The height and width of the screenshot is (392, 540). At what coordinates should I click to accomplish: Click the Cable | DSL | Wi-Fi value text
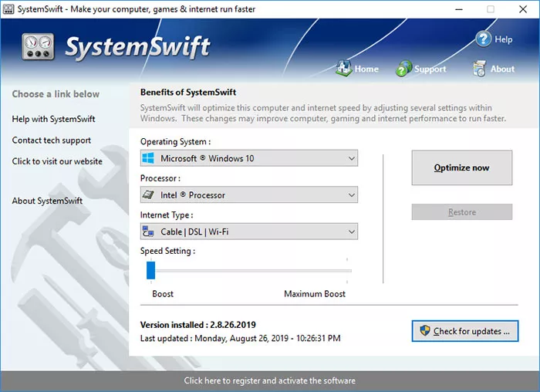click(x=194, y=231)
